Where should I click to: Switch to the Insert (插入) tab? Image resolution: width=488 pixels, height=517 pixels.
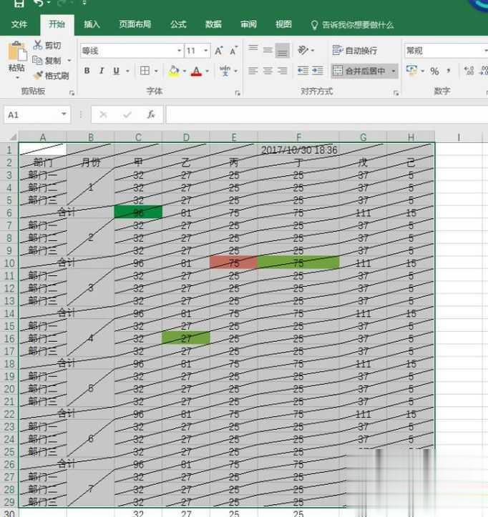pos(92,24)
